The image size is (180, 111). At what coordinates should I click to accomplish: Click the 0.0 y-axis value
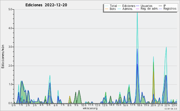[x=10, y=103]
